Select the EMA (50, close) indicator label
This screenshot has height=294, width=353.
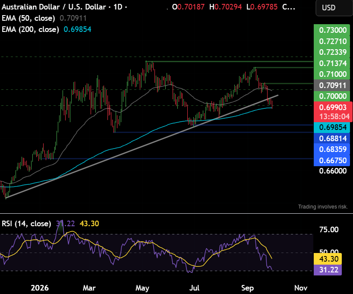pyautogui.click(x=28, y=18)
